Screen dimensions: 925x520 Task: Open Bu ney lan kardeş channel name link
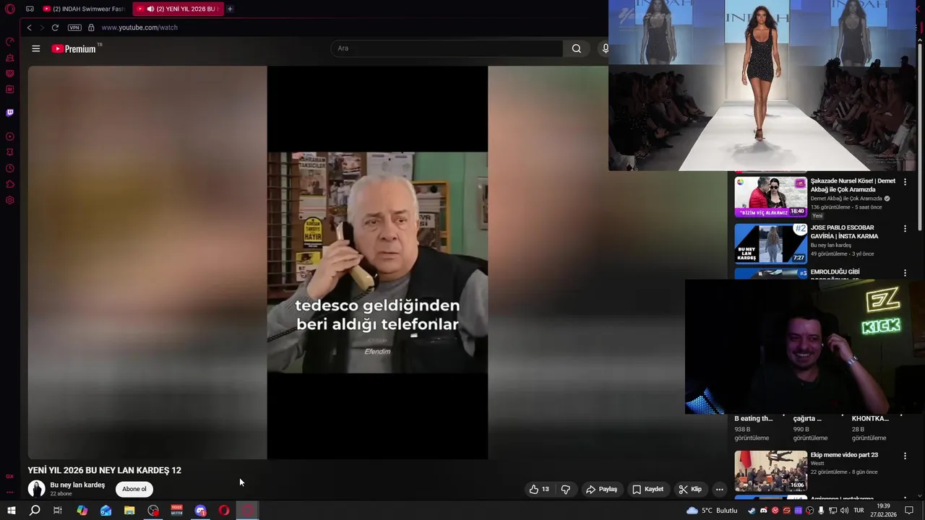(x=77, y=485)
